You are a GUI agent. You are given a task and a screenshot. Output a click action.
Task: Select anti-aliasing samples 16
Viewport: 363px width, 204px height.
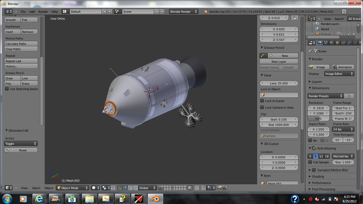[x=327, y=156]
